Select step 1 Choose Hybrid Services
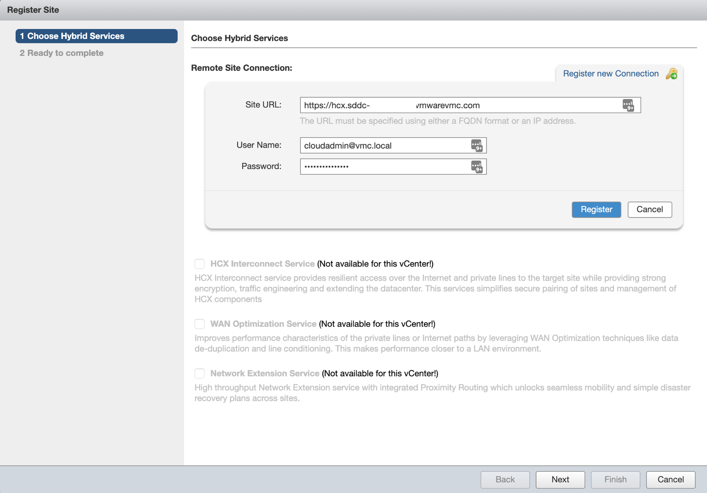 tap(96, 36)
